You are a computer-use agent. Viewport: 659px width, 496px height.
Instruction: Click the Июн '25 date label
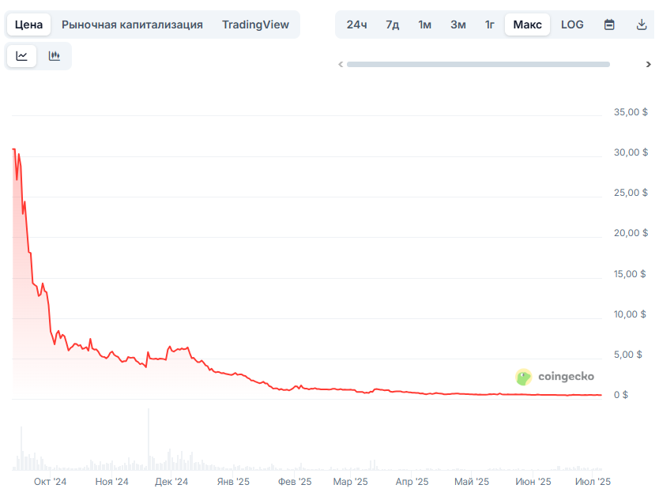tap(533, 482)
